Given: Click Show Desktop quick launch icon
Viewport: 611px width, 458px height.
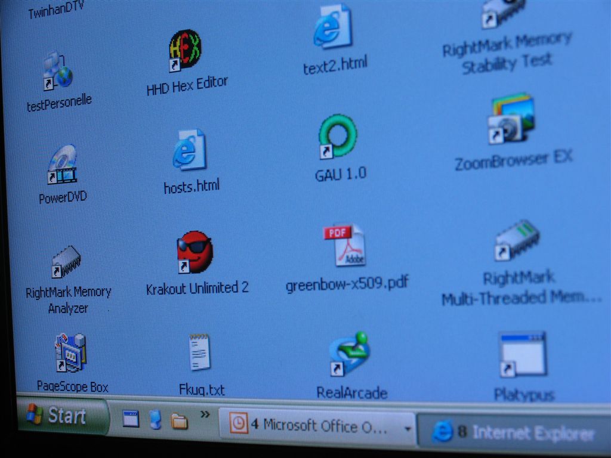Looking at the screenshot, I should [x=131, y=419].
